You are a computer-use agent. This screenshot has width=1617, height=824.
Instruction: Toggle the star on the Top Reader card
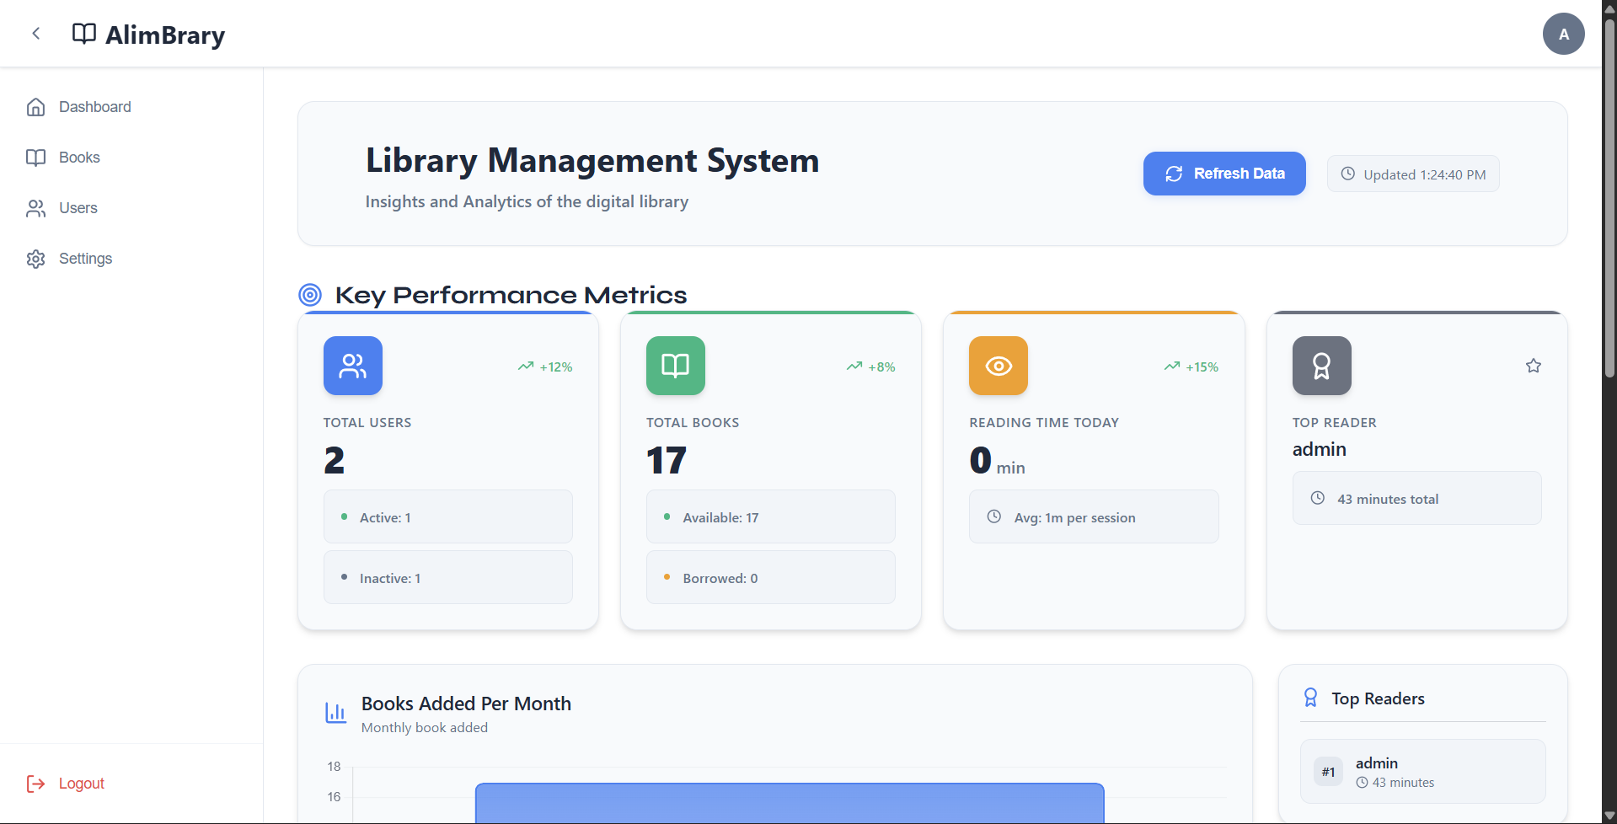pos(1534,365)
